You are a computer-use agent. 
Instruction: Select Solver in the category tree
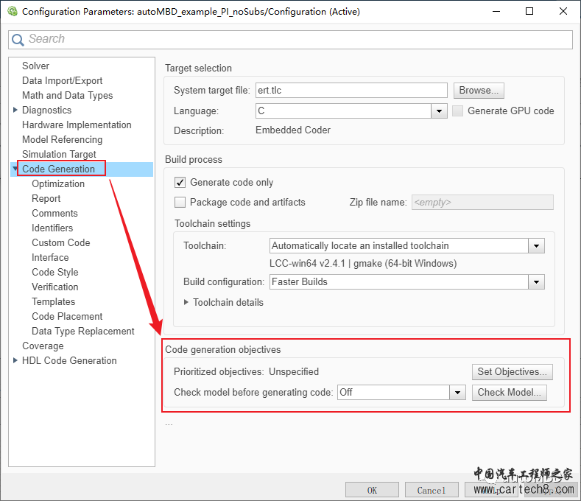pos(35,66)
